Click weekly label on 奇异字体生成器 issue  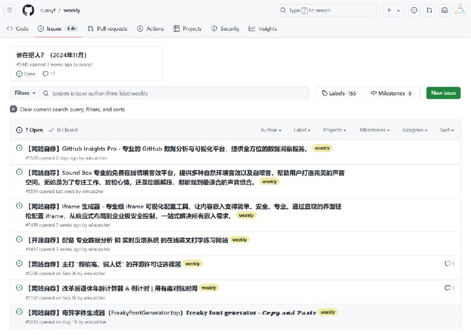[x=328, y=312]
